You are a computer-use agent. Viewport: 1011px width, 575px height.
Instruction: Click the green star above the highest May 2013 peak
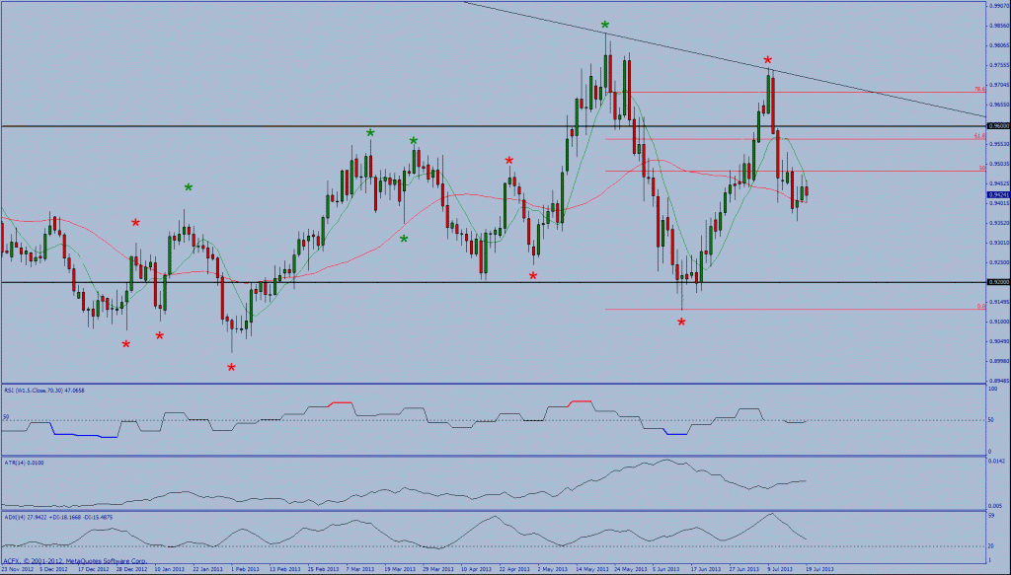click(x=605, y=25)
